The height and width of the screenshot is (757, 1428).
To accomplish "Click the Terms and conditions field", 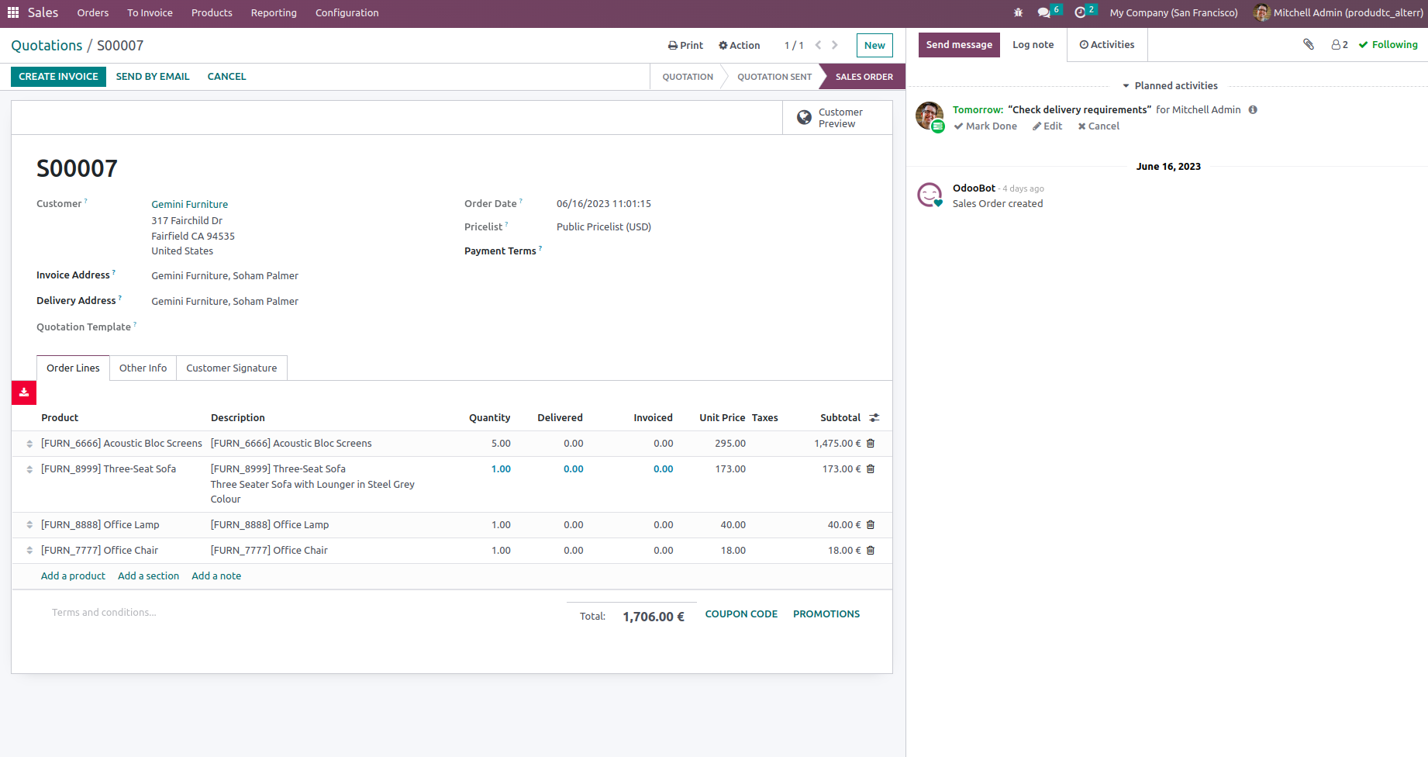I will (x=104, y=613).
